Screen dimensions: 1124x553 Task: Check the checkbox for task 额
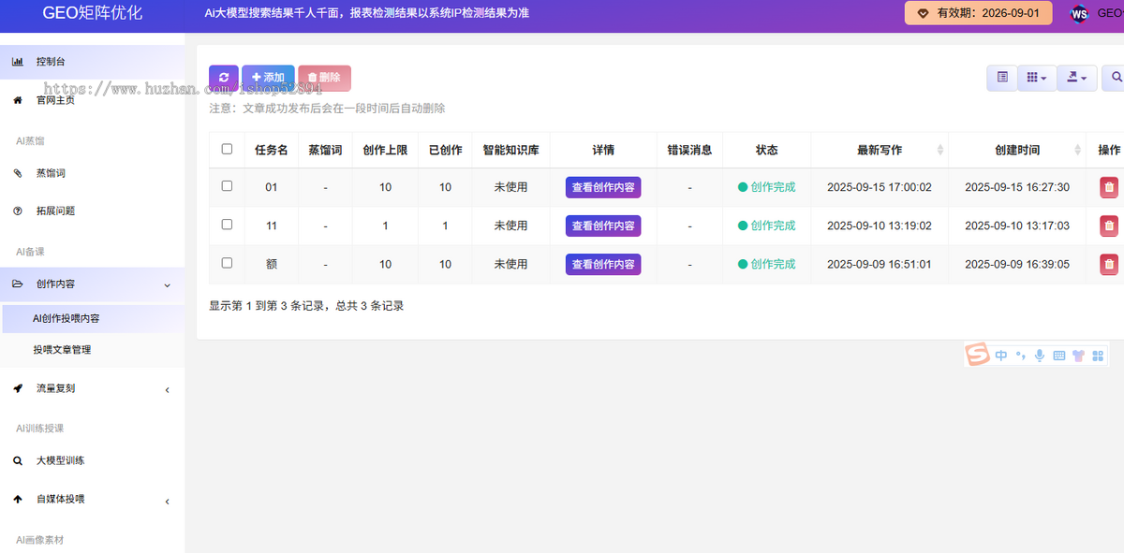point(227,263)
